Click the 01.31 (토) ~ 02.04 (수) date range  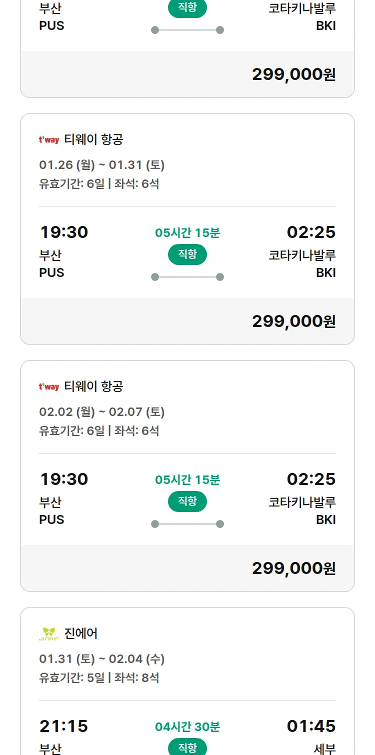102,659
